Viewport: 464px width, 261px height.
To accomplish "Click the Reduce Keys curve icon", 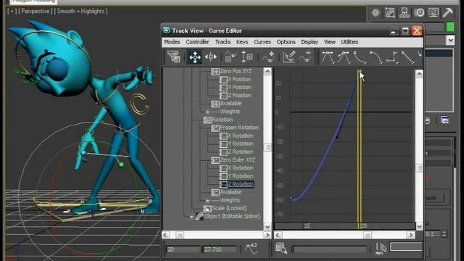I will (x=305, y=57).
